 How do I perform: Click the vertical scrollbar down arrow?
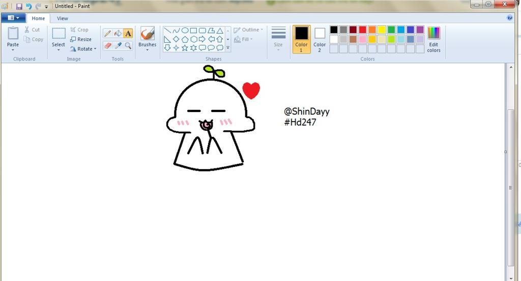pos(511,278)
